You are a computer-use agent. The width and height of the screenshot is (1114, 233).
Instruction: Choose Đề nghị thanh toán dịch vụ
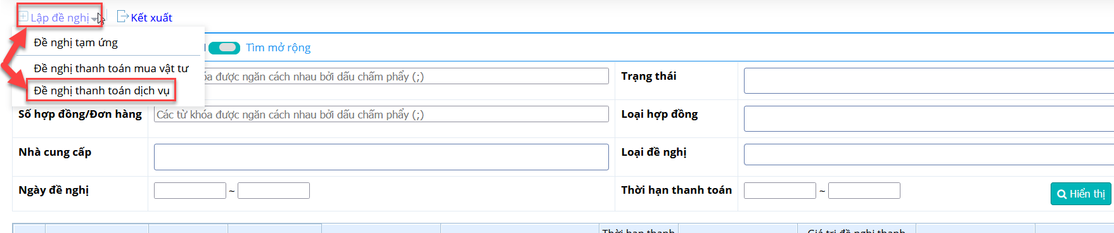101,91
